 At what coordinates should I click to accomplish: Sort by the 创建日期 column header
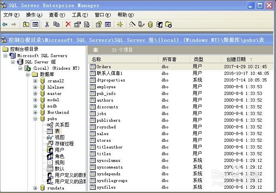[247, 59]
